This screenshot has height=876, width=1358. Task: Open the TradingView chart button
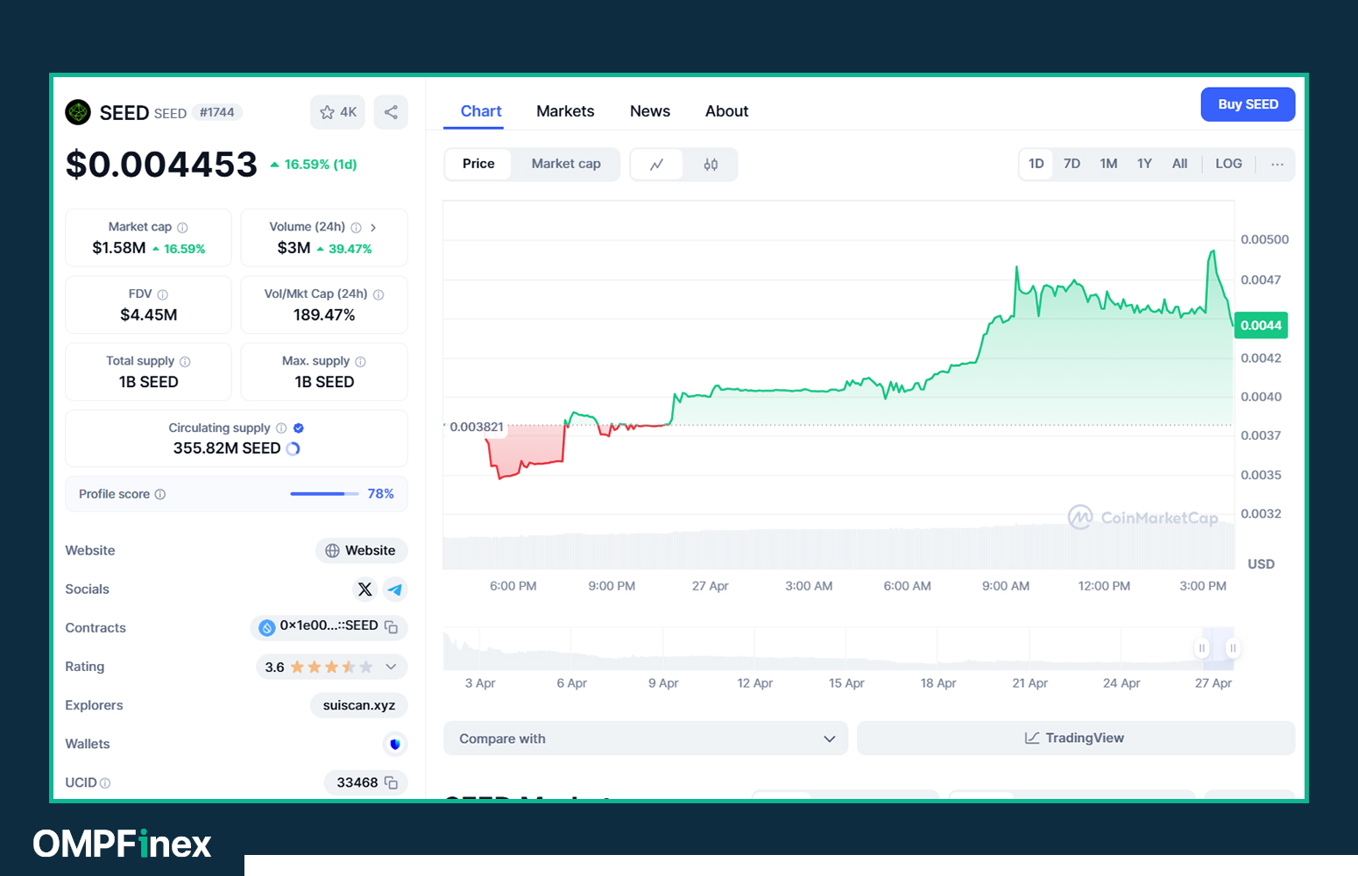point(1076,738)
